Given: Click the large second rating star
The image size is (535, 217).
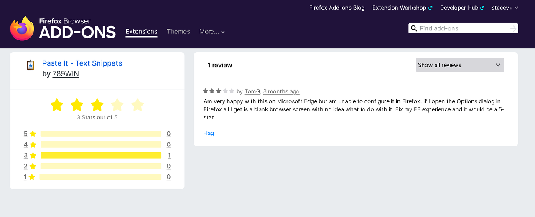Looking at the screenshot, I should click(x=77, y=105).
